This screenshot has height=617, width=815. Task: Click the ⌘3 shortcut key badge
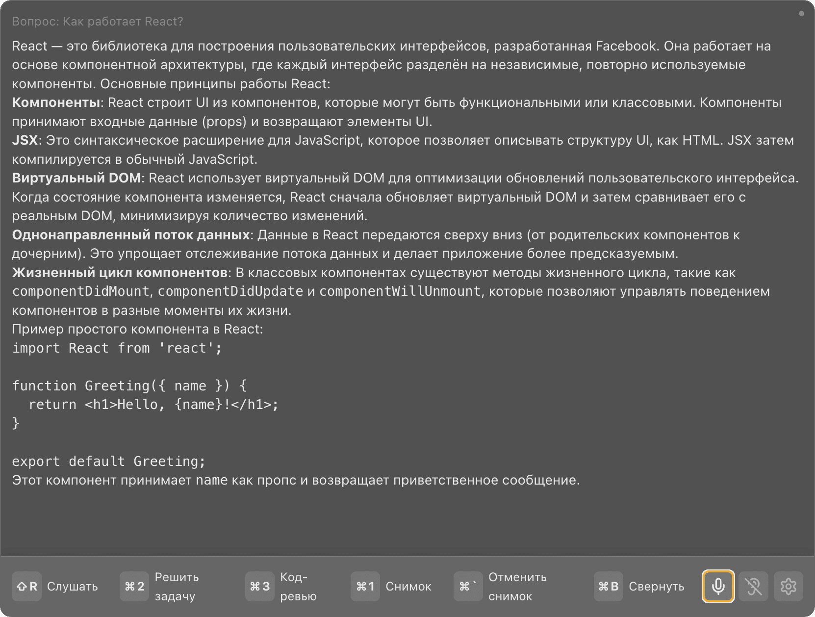pyautogui.click(x=260, y=586)
